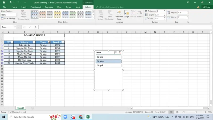Toggle Multi-Select on the Team slicer
Screen dimensions: 213x120
(x=115, y=53)
